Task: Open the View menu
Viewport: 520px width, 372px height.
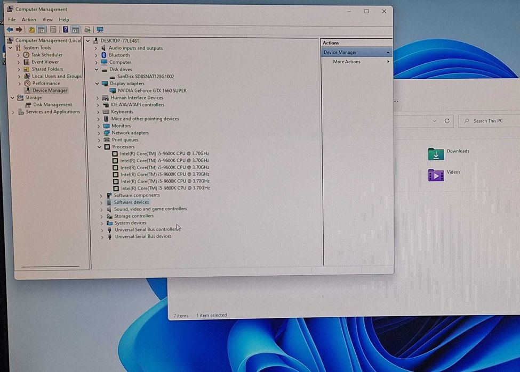Action: coord(47,20)
